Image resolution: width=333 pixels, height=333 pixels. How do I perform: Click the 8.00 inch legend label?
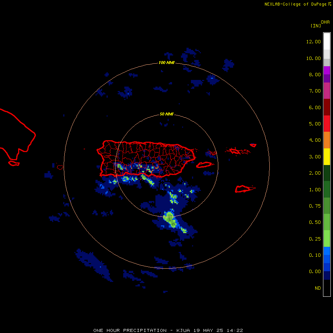pyautogui.click(x=315, y=74)
